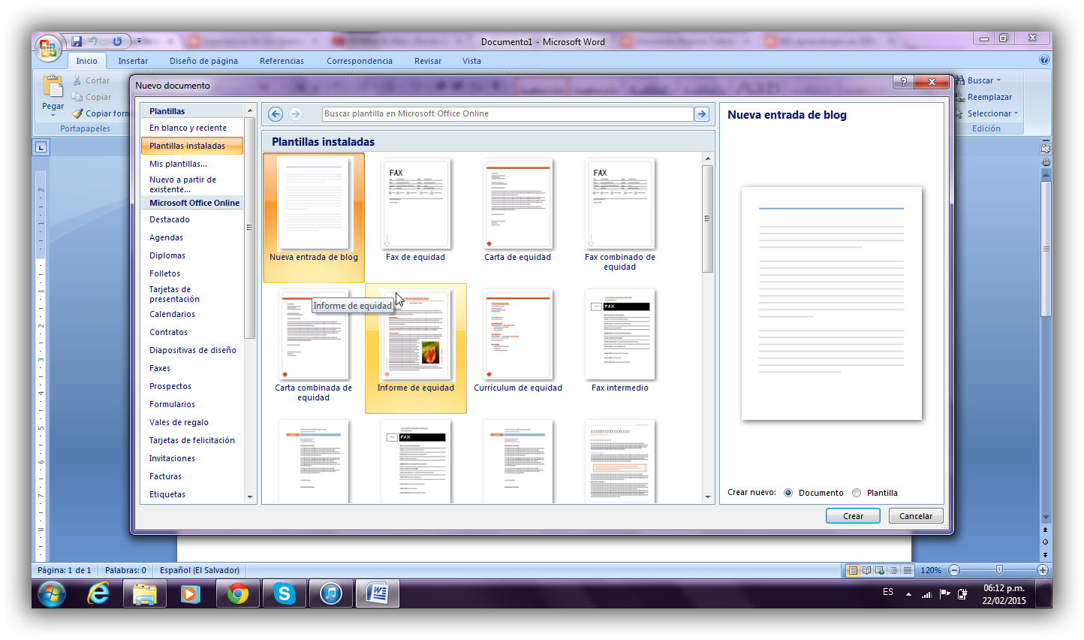Select the Documento radio button
The width and height of the screenshot is (1084, 640).
click(787, 493)
